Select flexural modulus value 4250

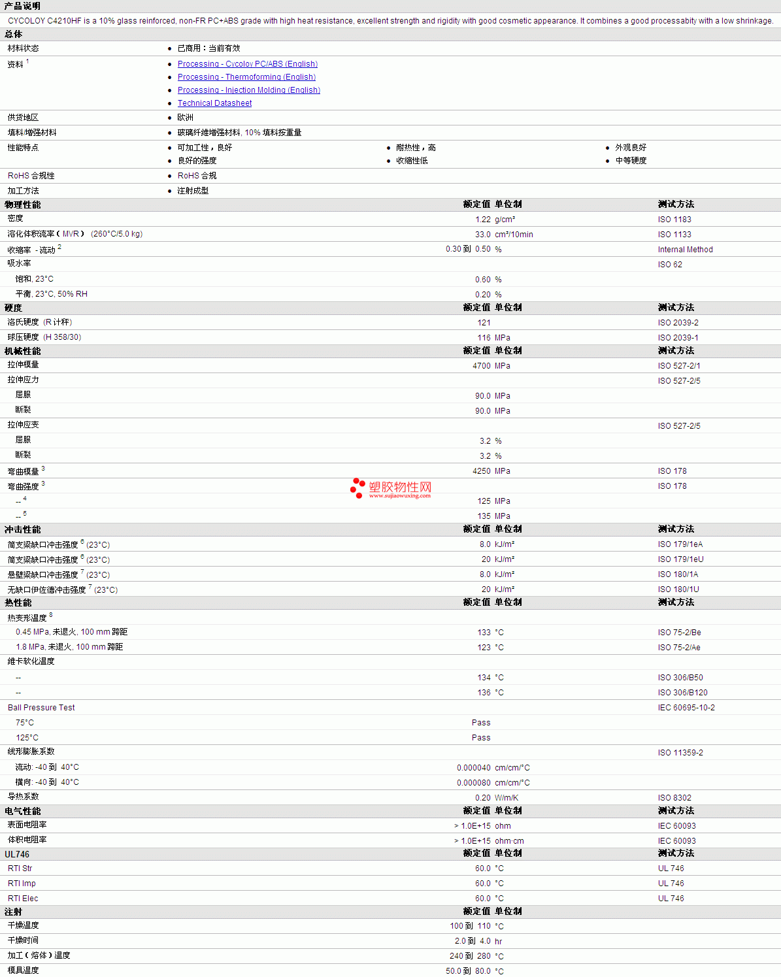click(x=482, y=471)
